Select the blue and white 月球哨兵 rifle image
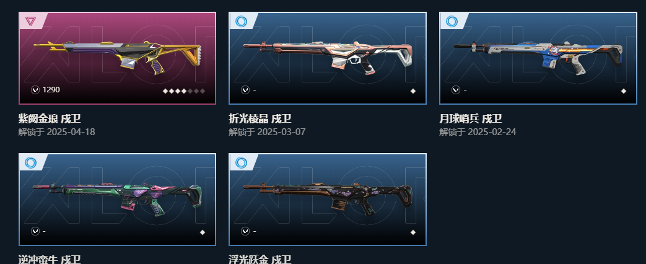The height and width of the screenshot is (264, 646). (x=538, y=58)
